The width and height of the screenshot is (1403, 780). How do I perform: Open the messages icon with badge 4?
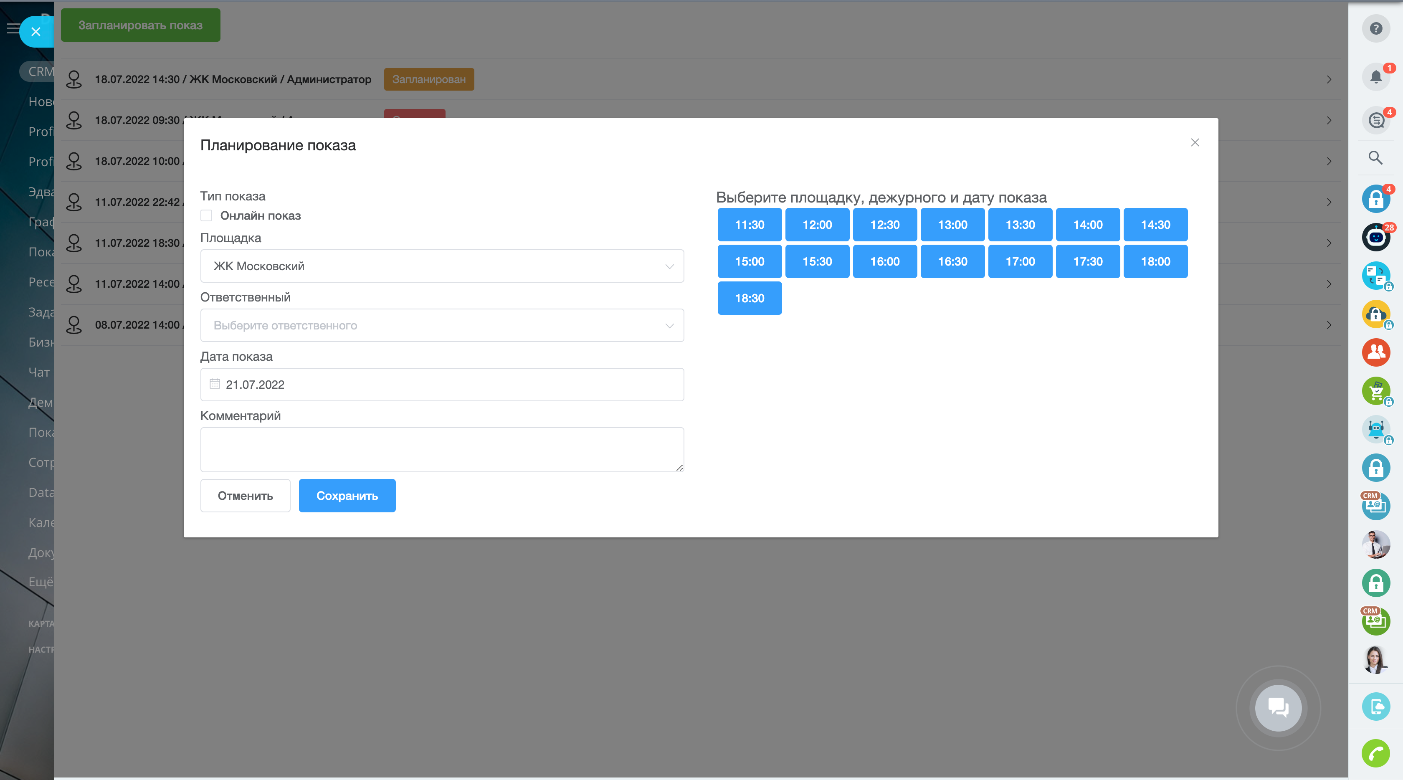pos(1376,120)
